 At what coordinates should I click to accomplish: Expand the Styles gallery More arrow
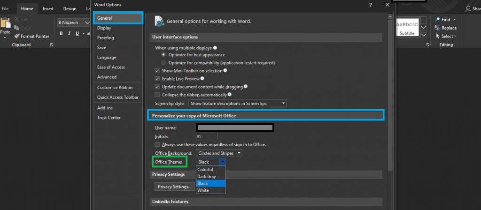click(x=423, y=35)
